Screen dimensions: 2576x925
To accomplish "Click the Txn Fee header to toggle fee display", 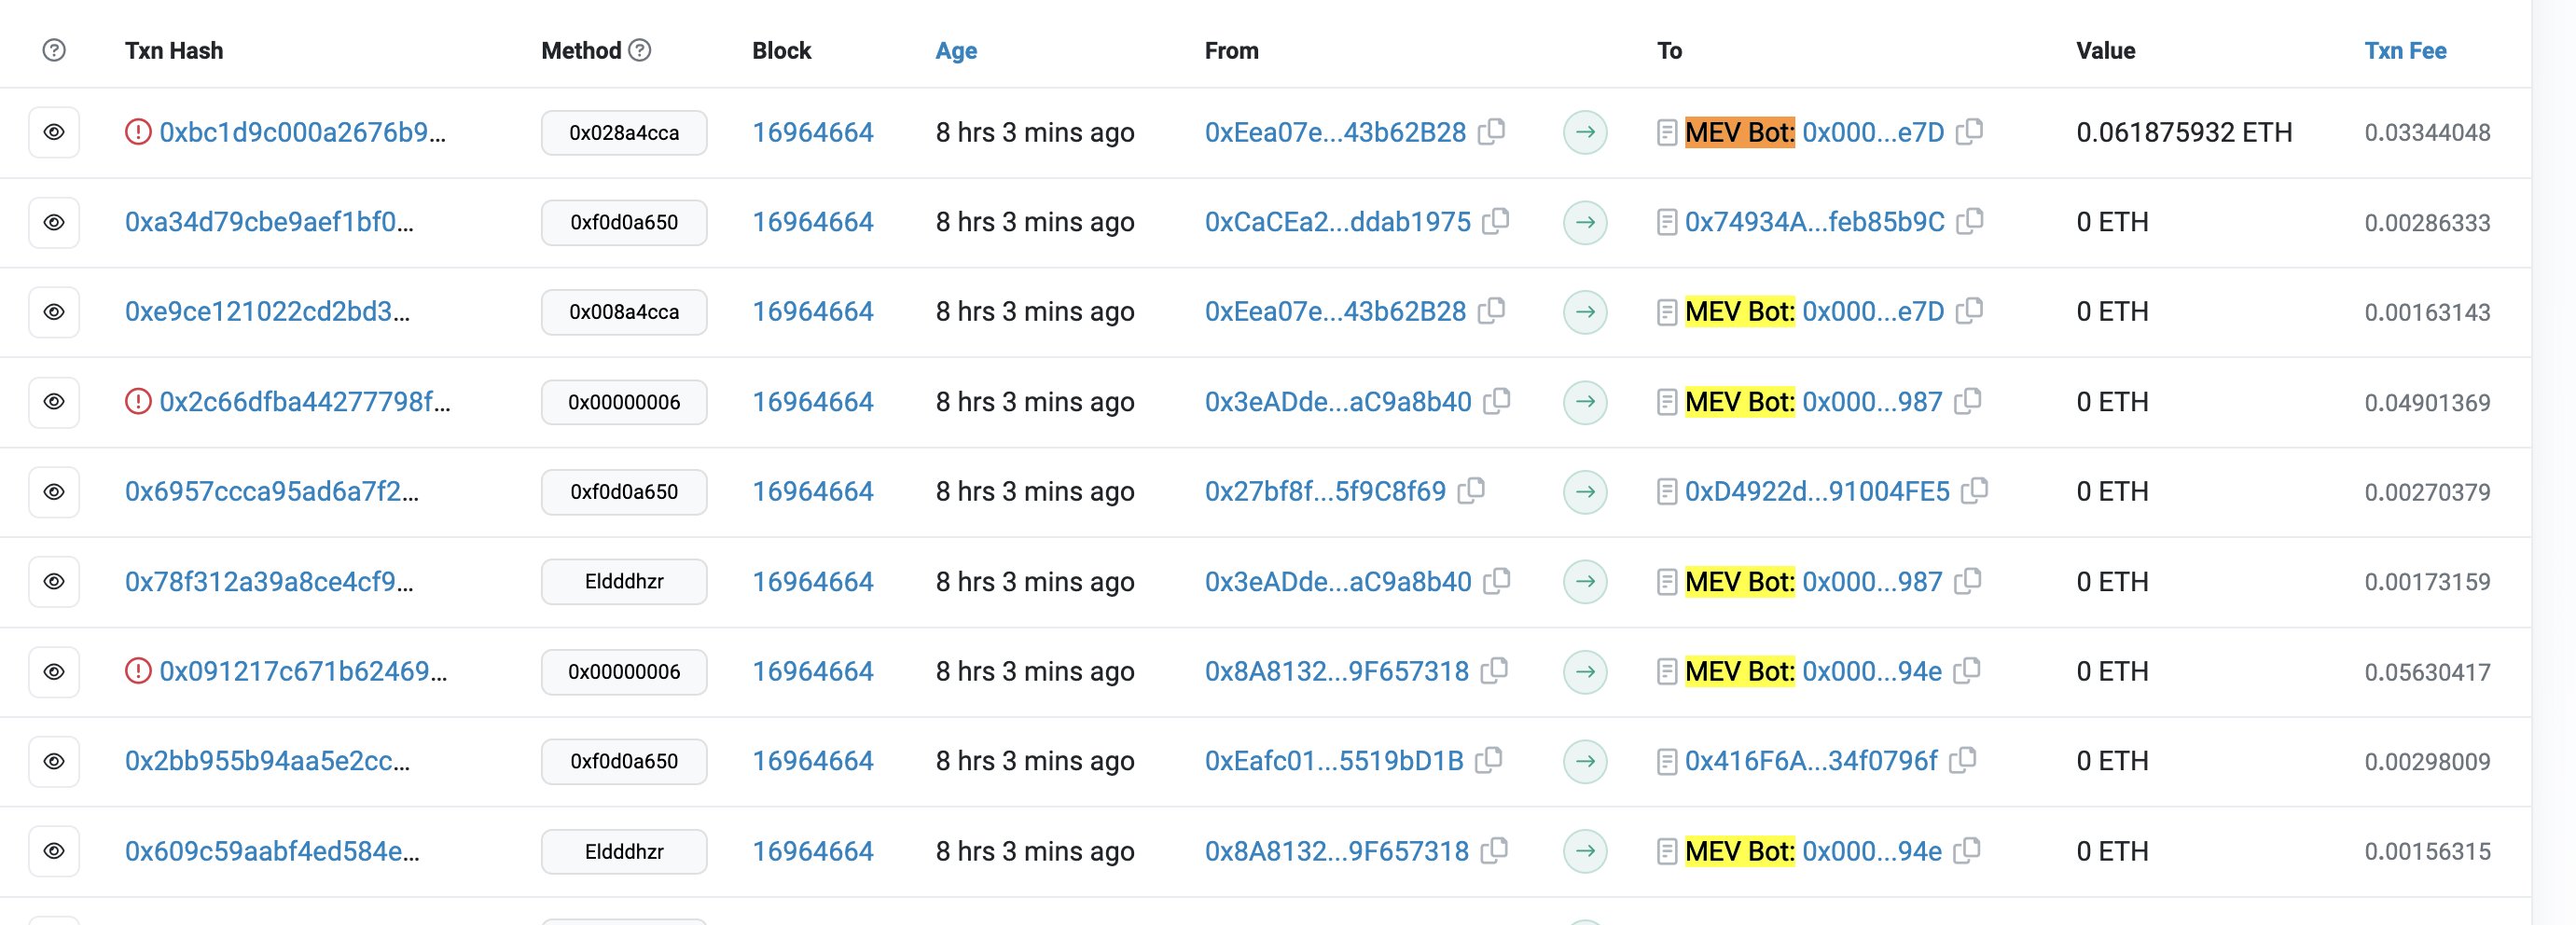I will [2405, 50].
